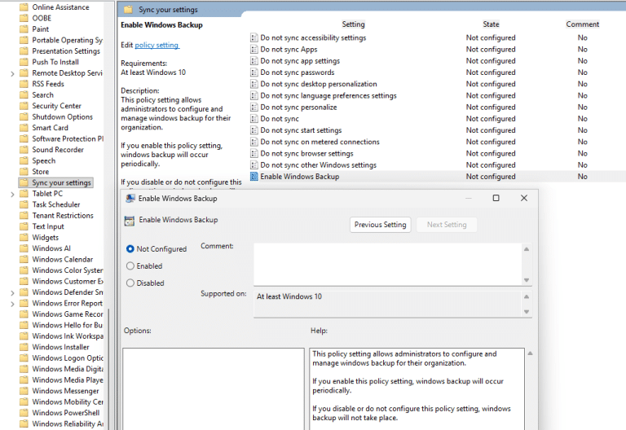Click the Smart Card folder icon
Viewport: 626px width, 430px height.
pos(24,128)
